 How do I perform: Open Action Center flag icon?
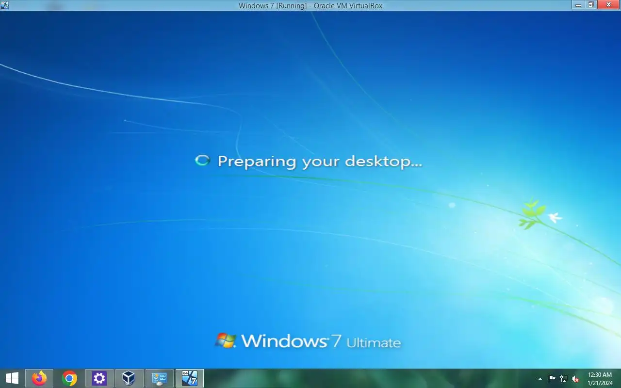(552, 379)
